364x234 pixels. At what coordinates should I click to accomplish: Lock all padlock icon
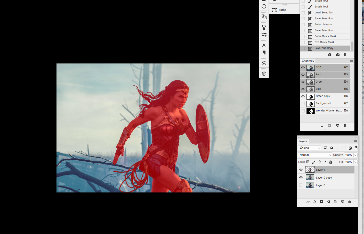tap(331, 162)
